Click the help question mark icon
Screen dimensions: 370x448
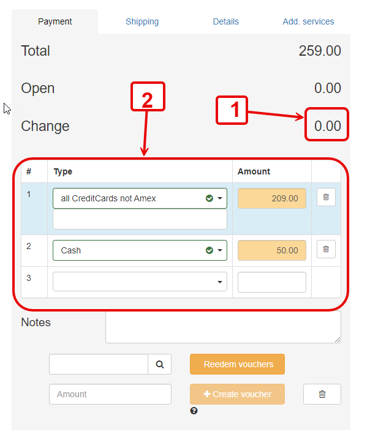(194, 411)
